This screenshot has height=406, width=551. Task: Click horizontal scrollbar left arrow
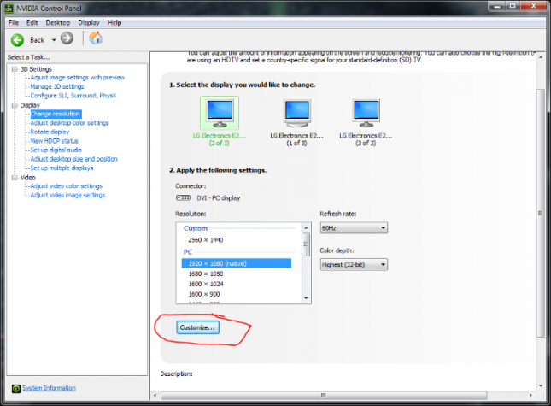155,396
